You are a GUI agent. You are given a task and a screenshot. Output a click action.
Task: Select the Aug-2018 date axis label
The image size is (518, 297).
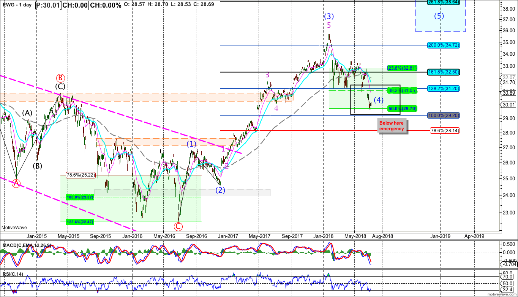pos(382,236)
